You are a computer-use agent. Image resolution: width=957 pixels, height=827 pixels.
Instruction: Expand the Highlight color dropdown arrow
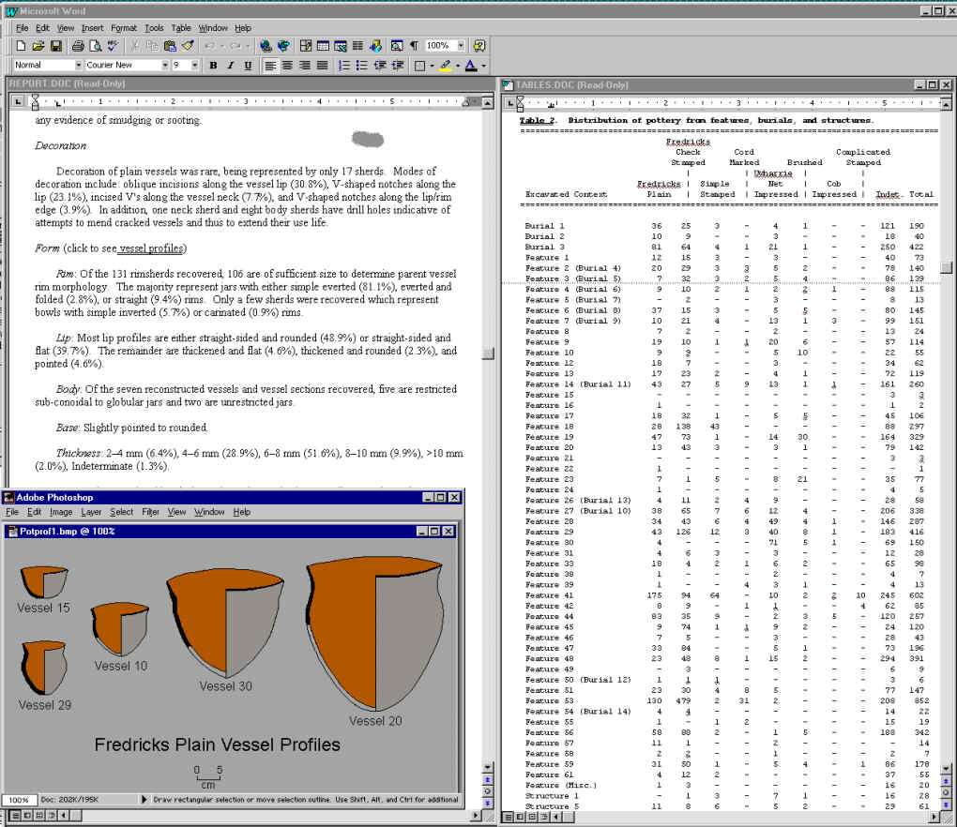(x=458, y=66)
